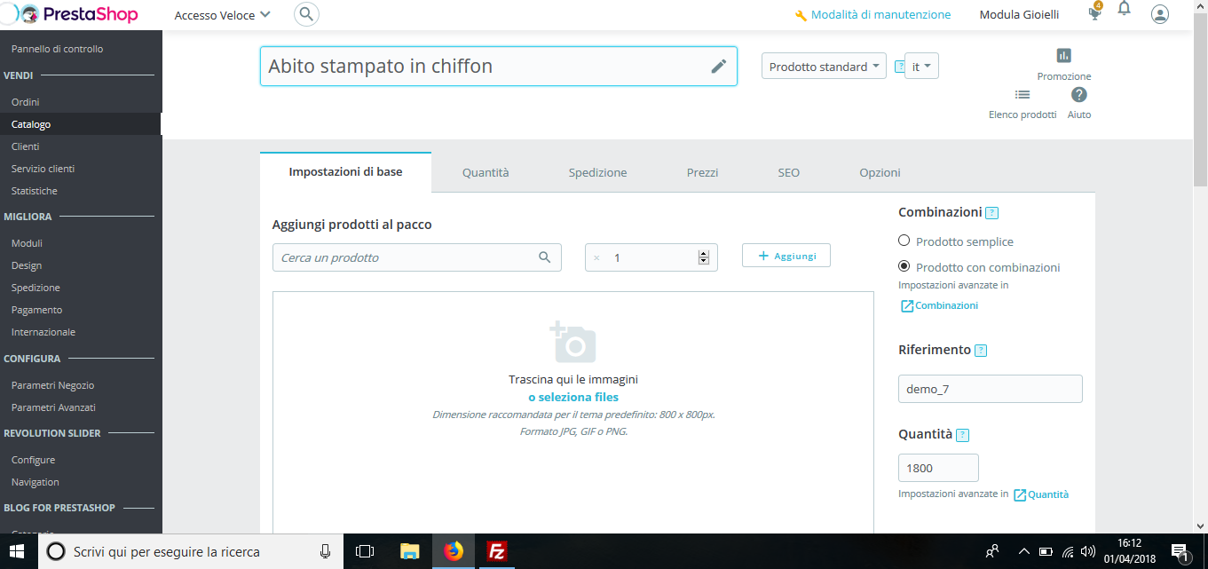The height and width of the screenshot is (569, 1208).
Task: Switch to SEO tab
Action: pos(788,173)
